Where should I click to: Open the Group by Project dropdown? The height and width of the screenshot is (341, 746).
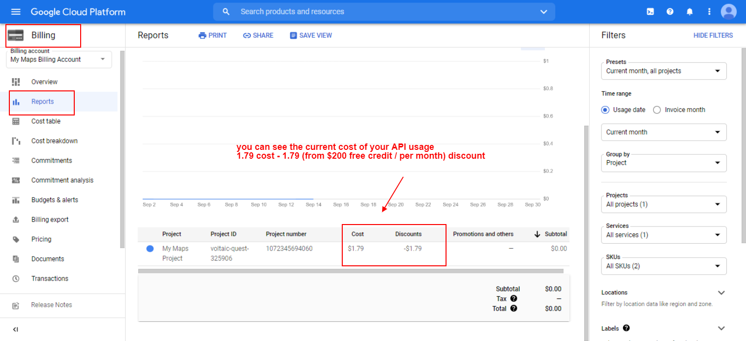click(663, 163)
